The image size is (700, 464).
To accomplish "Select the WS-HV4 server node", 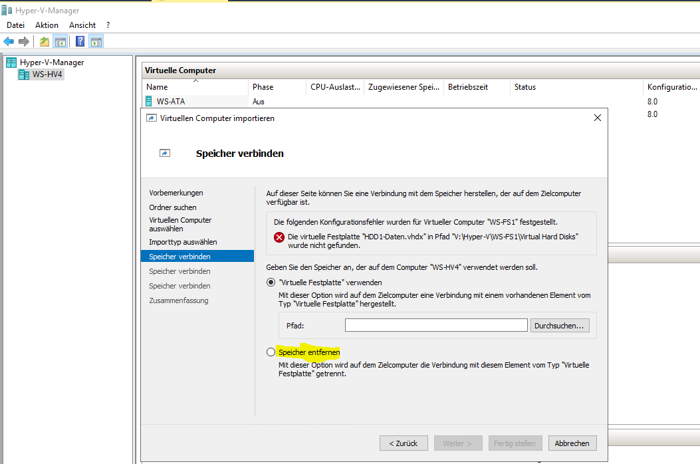I will click(x=47, y=74).
